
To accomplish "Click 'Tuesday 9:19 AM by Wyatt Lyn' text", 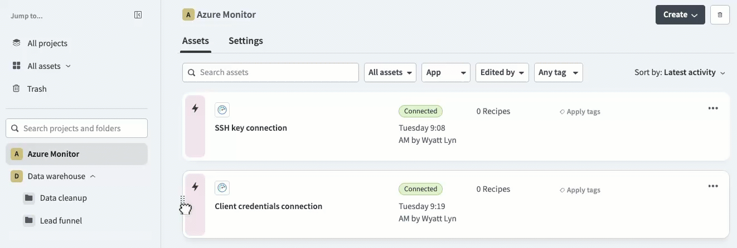I will (x=428, y=212).
